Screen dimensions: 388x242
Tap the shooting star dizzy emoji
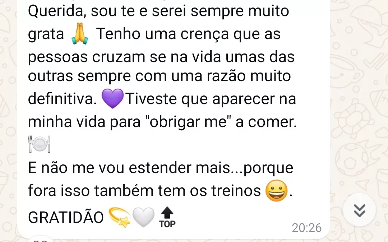(120, 217)
